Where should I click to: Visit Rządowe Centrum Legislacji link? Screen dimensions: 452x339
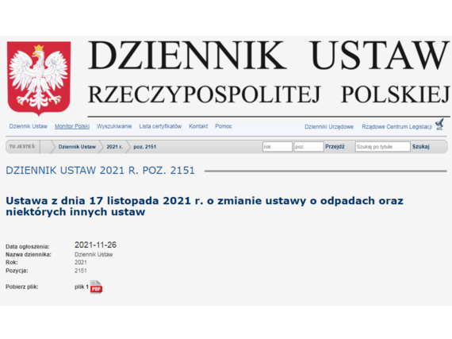pos(397,127)
